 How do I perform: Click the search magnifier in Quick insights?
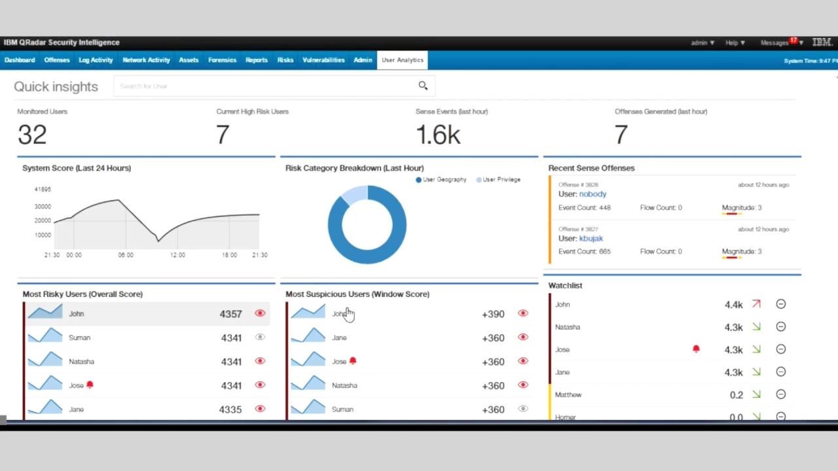point(422,85)
